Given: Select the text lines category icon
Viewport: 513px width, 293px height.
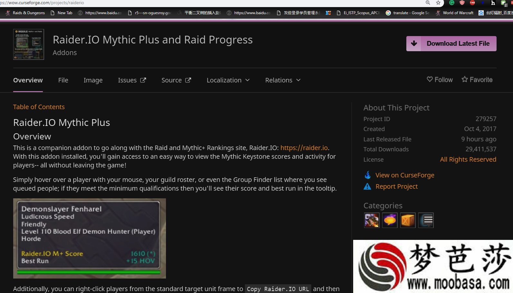Looking at the screenshot, I should point(426,220).
